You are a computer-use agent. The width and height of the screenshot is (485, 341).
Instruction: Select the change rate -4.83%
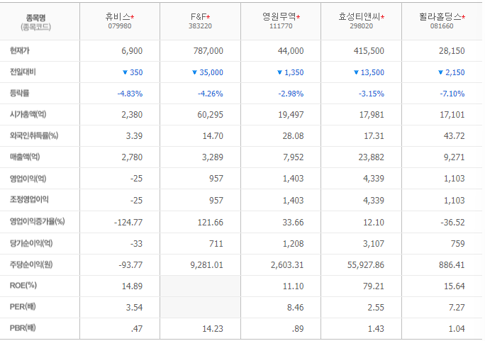point(130,94)
